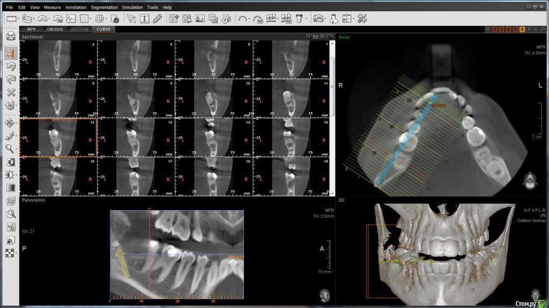Open the Segmentation menu
Viewport: 549px width, 308px height.
click(105, 7)
